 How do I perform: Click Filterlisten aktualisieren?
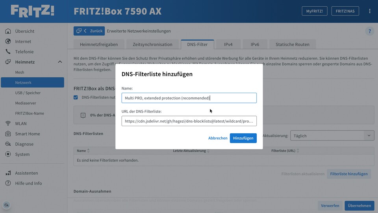click(303, 174)
